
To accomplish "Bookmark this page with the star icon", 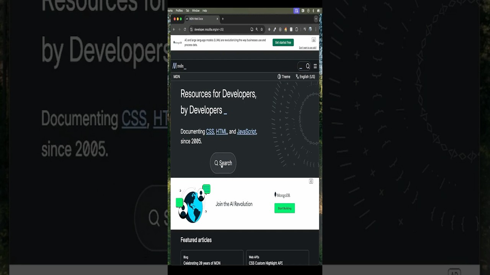I will tap(262, 29).
